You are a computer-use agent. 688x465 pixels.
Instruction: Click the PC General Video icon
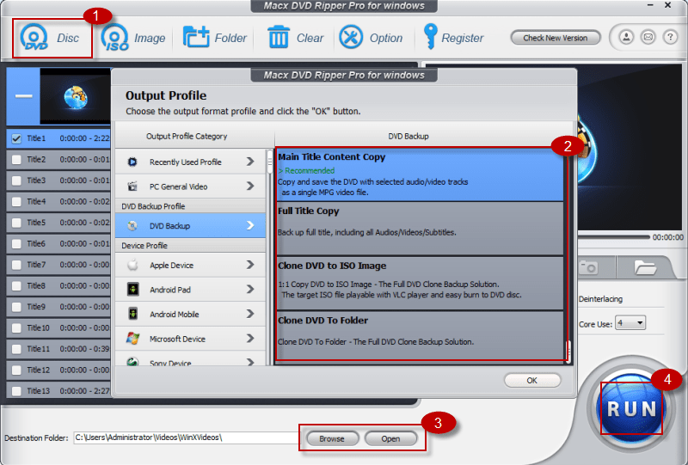point(132,187)
